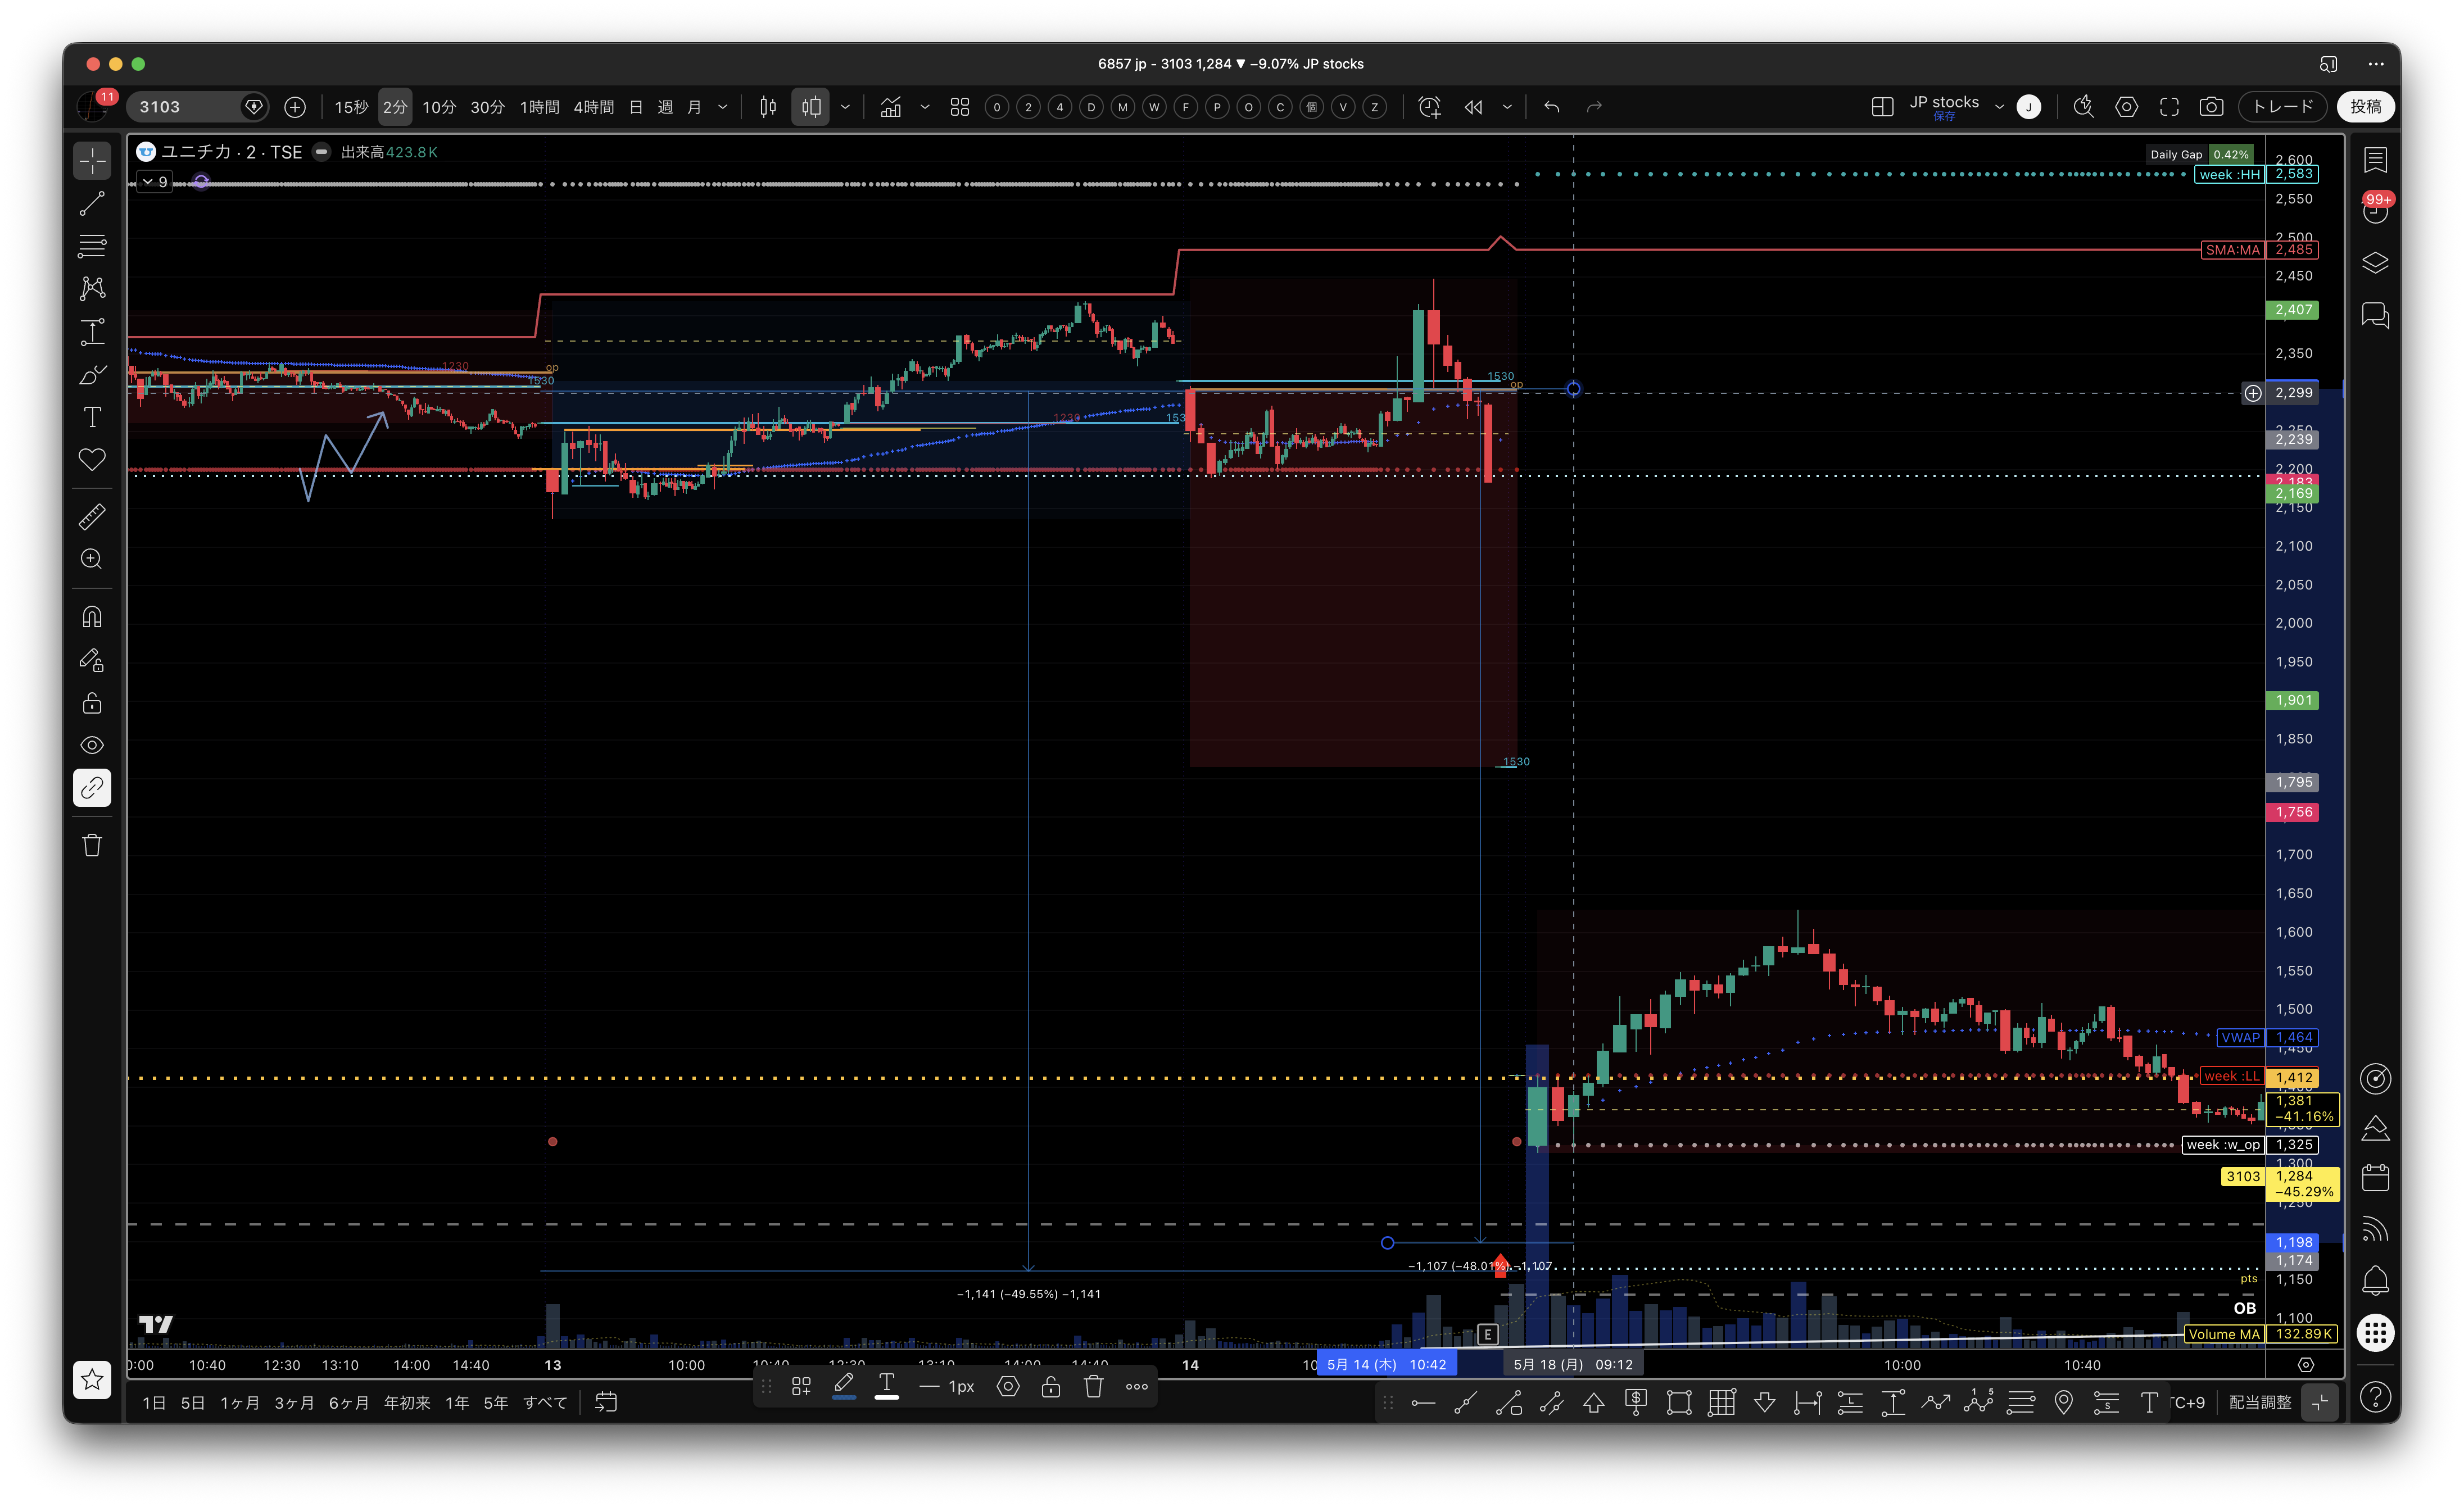
Task: Open the object tree layers panel
Action: [2376, 263]
